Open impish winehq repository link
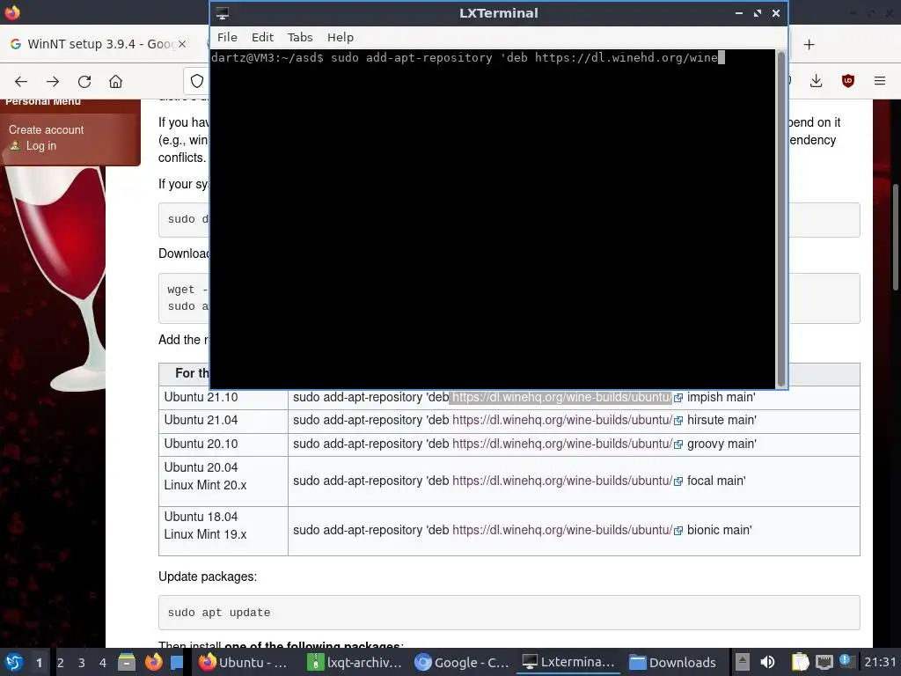This screenshot has height=676, width=901. tap(562, 397)
